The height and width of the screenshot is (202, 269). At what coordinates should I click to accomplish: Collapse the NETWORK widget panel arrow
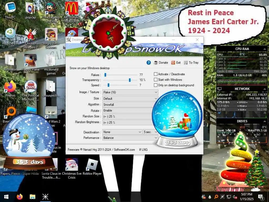264,89
